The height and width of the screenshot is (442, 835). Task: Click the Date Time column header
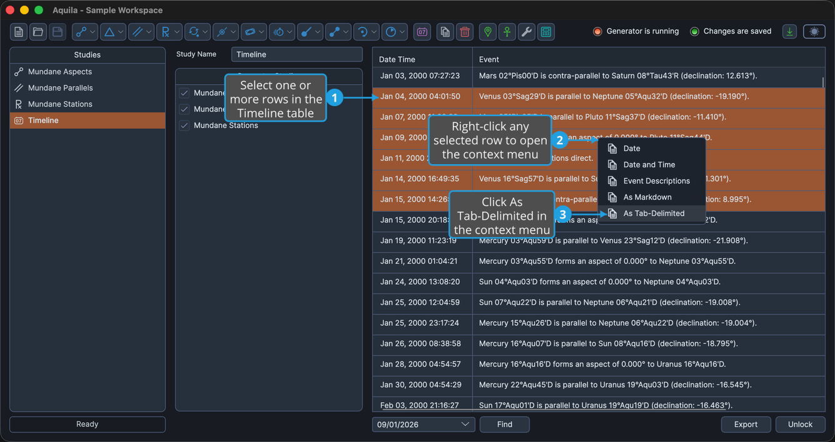[x=422, y=59]
